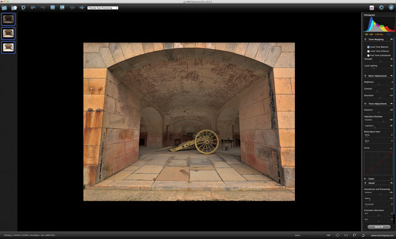Image resolution: width=396 pixels, height=239 pixels.
Task: Open the www.everimaging.com link
Action: [382, 236]
